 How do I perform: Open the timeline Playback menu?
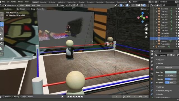[x=8, y=97]
